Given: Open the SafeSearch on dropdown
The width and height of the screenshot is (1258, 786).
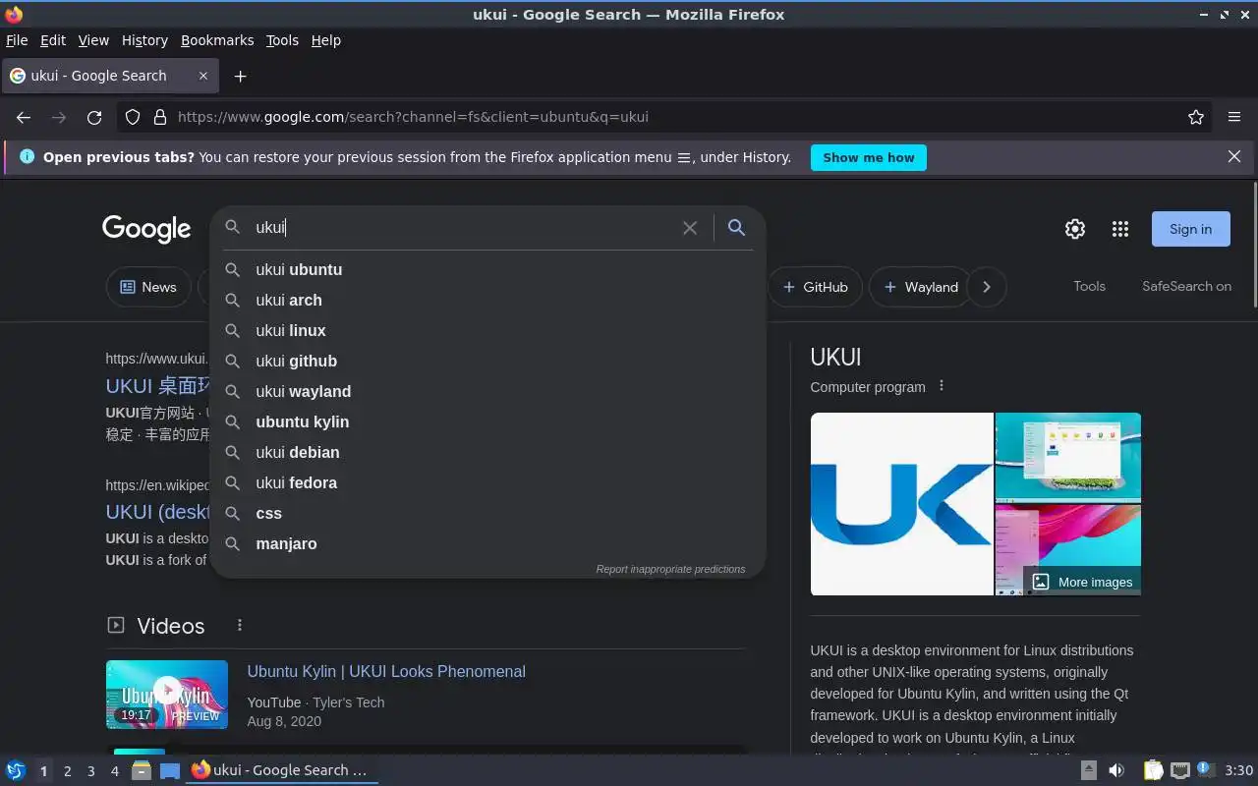Looking at the screenshot, I should (x=1186, y=286).
